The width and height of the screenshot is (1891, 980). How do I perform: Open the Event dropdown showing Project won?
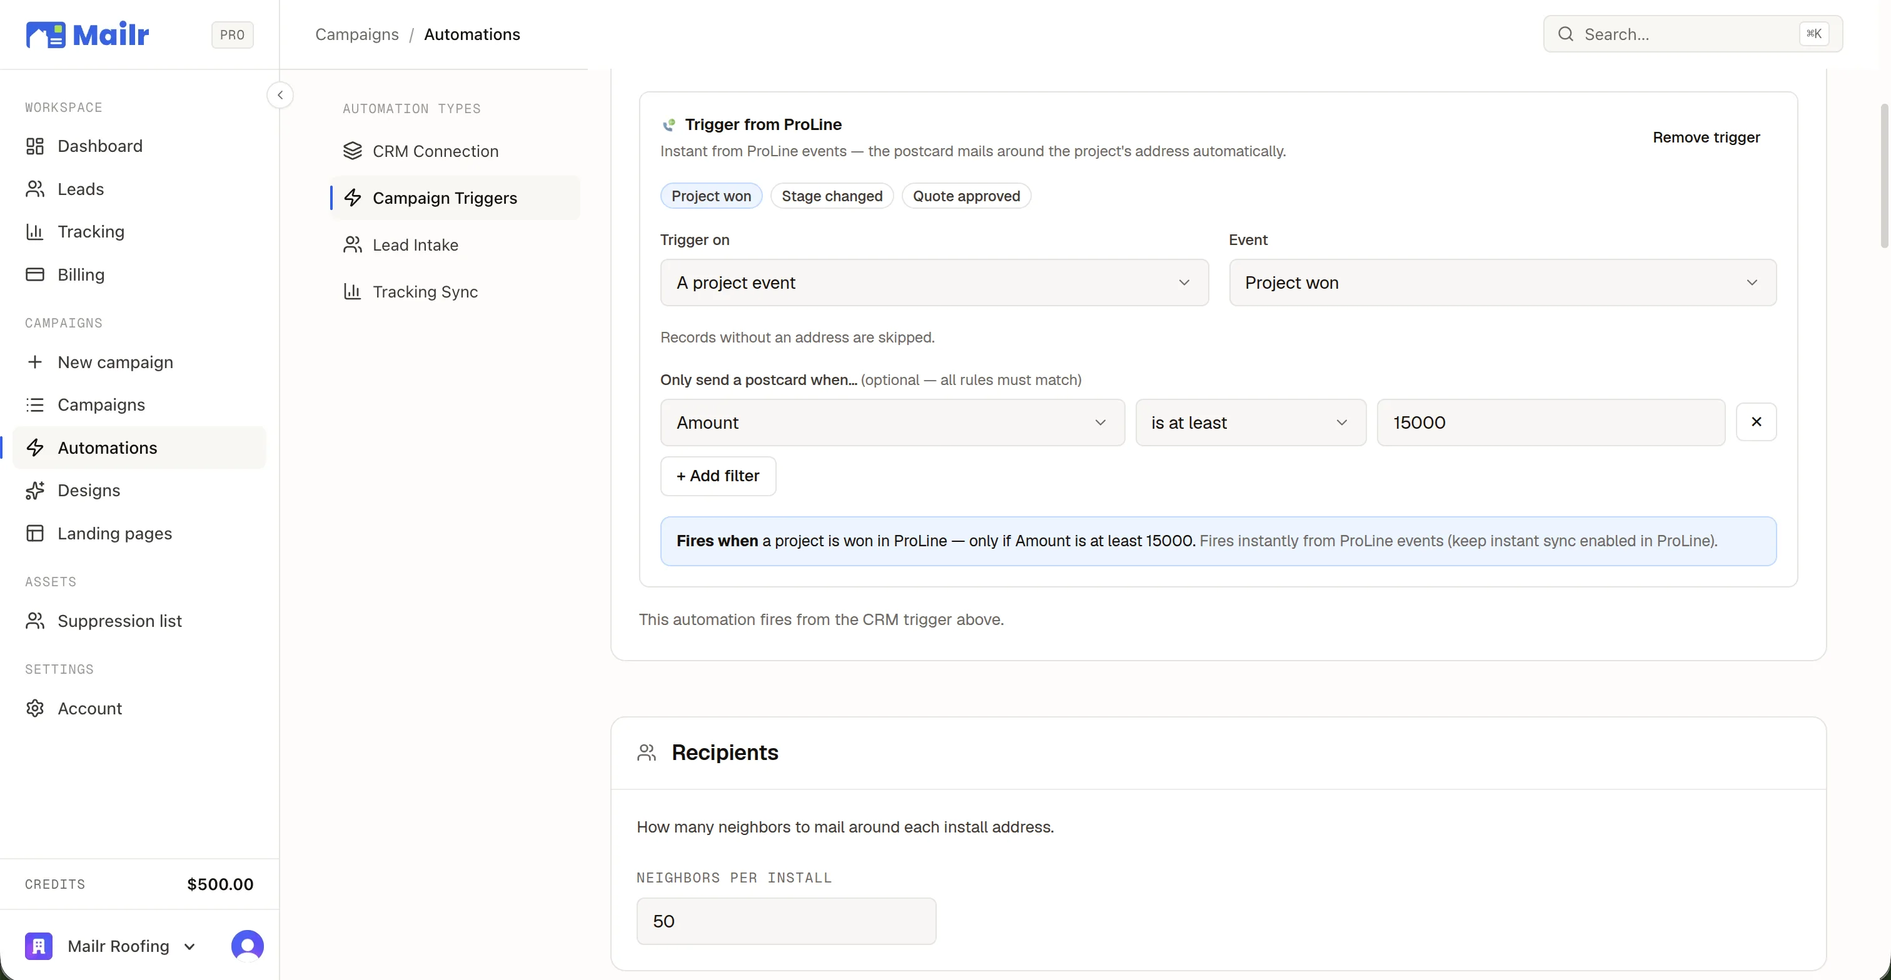[1503, 282]
